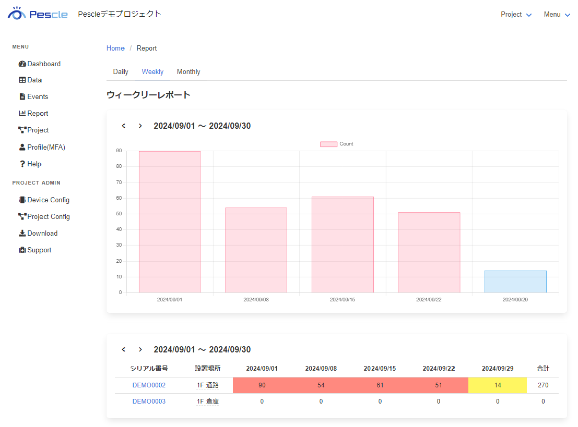Screen dimensions: 578x427
Task: Click the Home breadcrumb link
Action: coord(115,48)
